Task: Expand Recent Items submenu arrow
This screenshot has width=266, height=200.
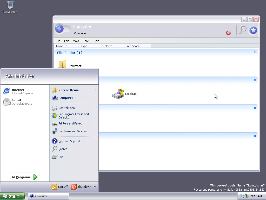Action: [x=95, y=90]
